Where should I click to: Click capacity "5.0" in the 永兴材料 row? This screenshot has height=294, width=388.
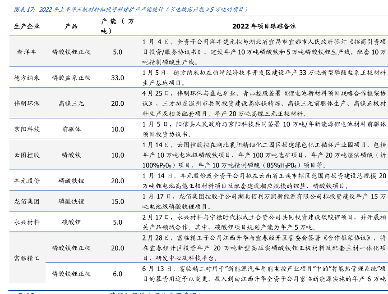pos(118,222)
